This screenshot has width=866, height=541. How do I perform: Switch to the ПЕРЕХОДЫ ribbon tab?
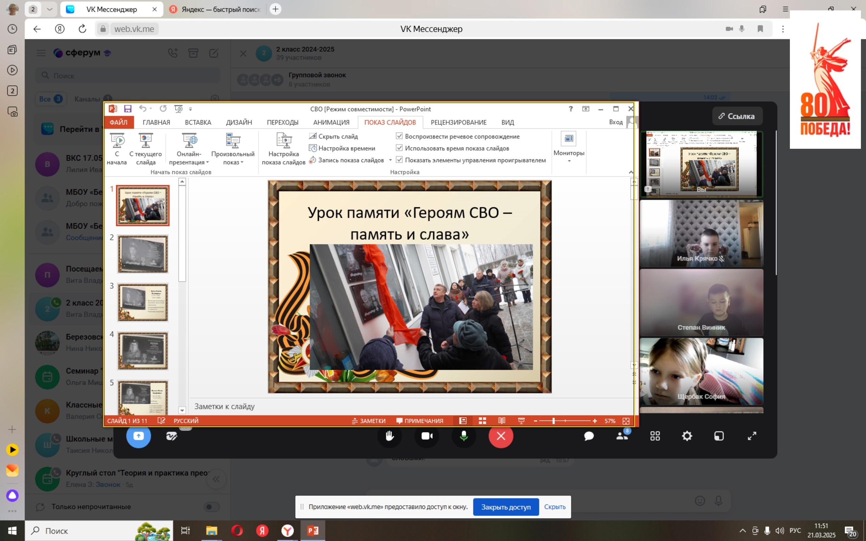click(282, 122)
